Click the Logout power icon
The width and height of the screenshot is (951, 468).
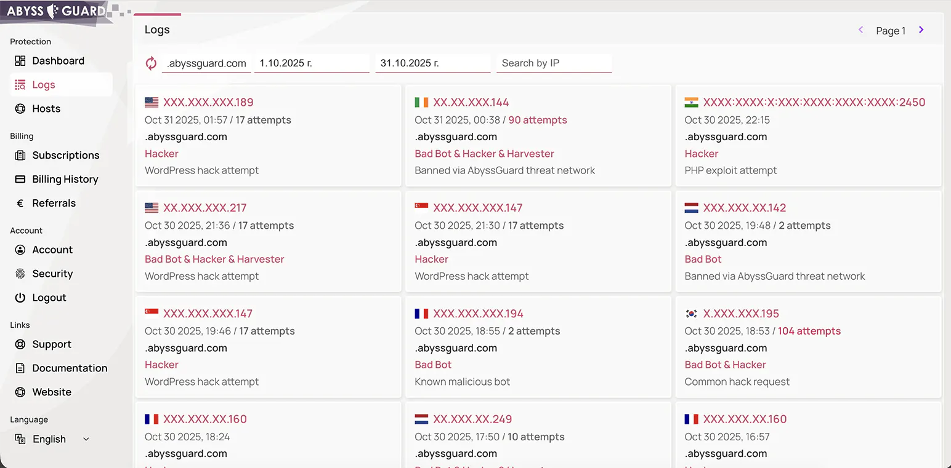point(20,298)
